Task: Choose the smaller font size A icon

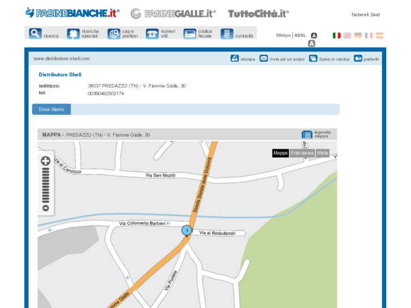Action: (x=314, y=36)
